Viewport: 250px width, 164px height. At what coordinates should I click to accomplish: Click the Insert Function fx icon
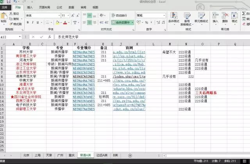pos(50,37)
